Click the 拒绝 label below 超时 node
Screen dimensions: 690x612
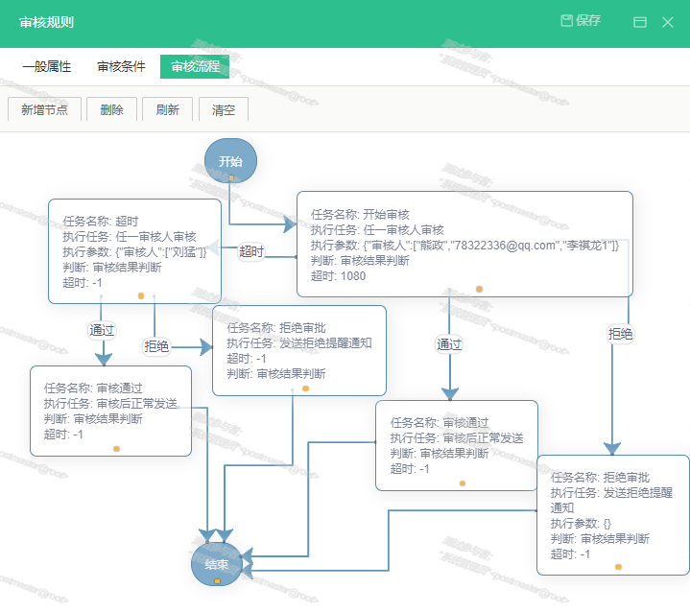click(x=156, y=346)
